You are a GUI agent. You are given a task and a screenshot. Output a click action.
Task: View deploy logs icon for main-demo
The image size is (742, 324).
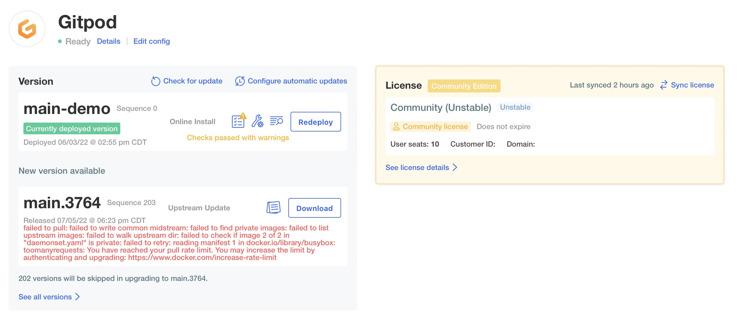[x=276, y=121]
